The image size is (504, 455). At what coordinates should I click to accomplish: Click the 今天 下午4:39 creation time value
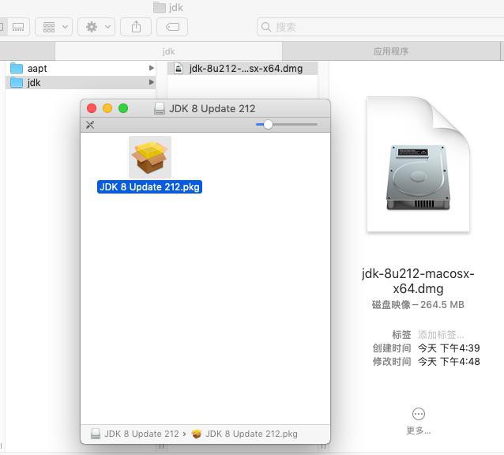449,348
